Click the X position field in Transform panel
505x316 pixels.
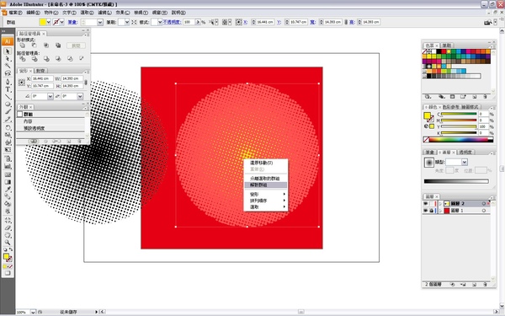[42, 78]
